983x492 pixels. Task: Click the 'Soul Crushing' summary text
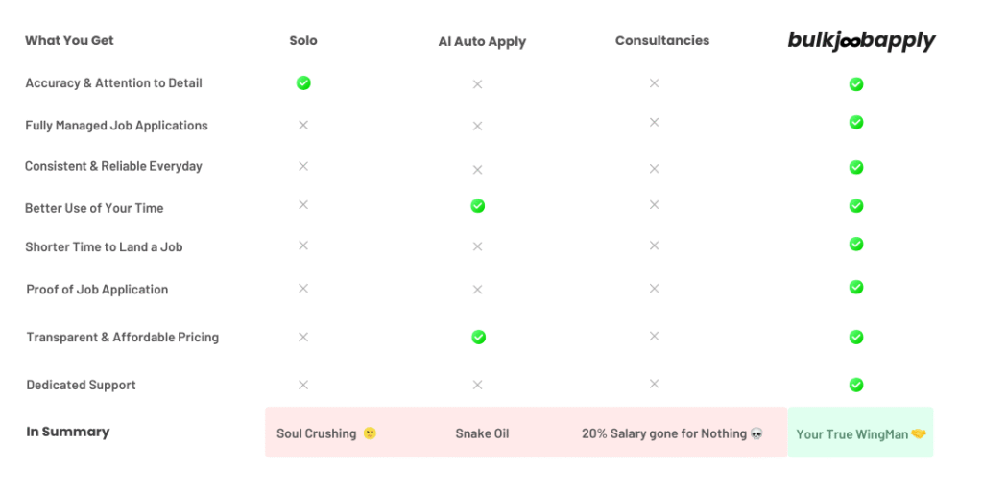(317, 433)
